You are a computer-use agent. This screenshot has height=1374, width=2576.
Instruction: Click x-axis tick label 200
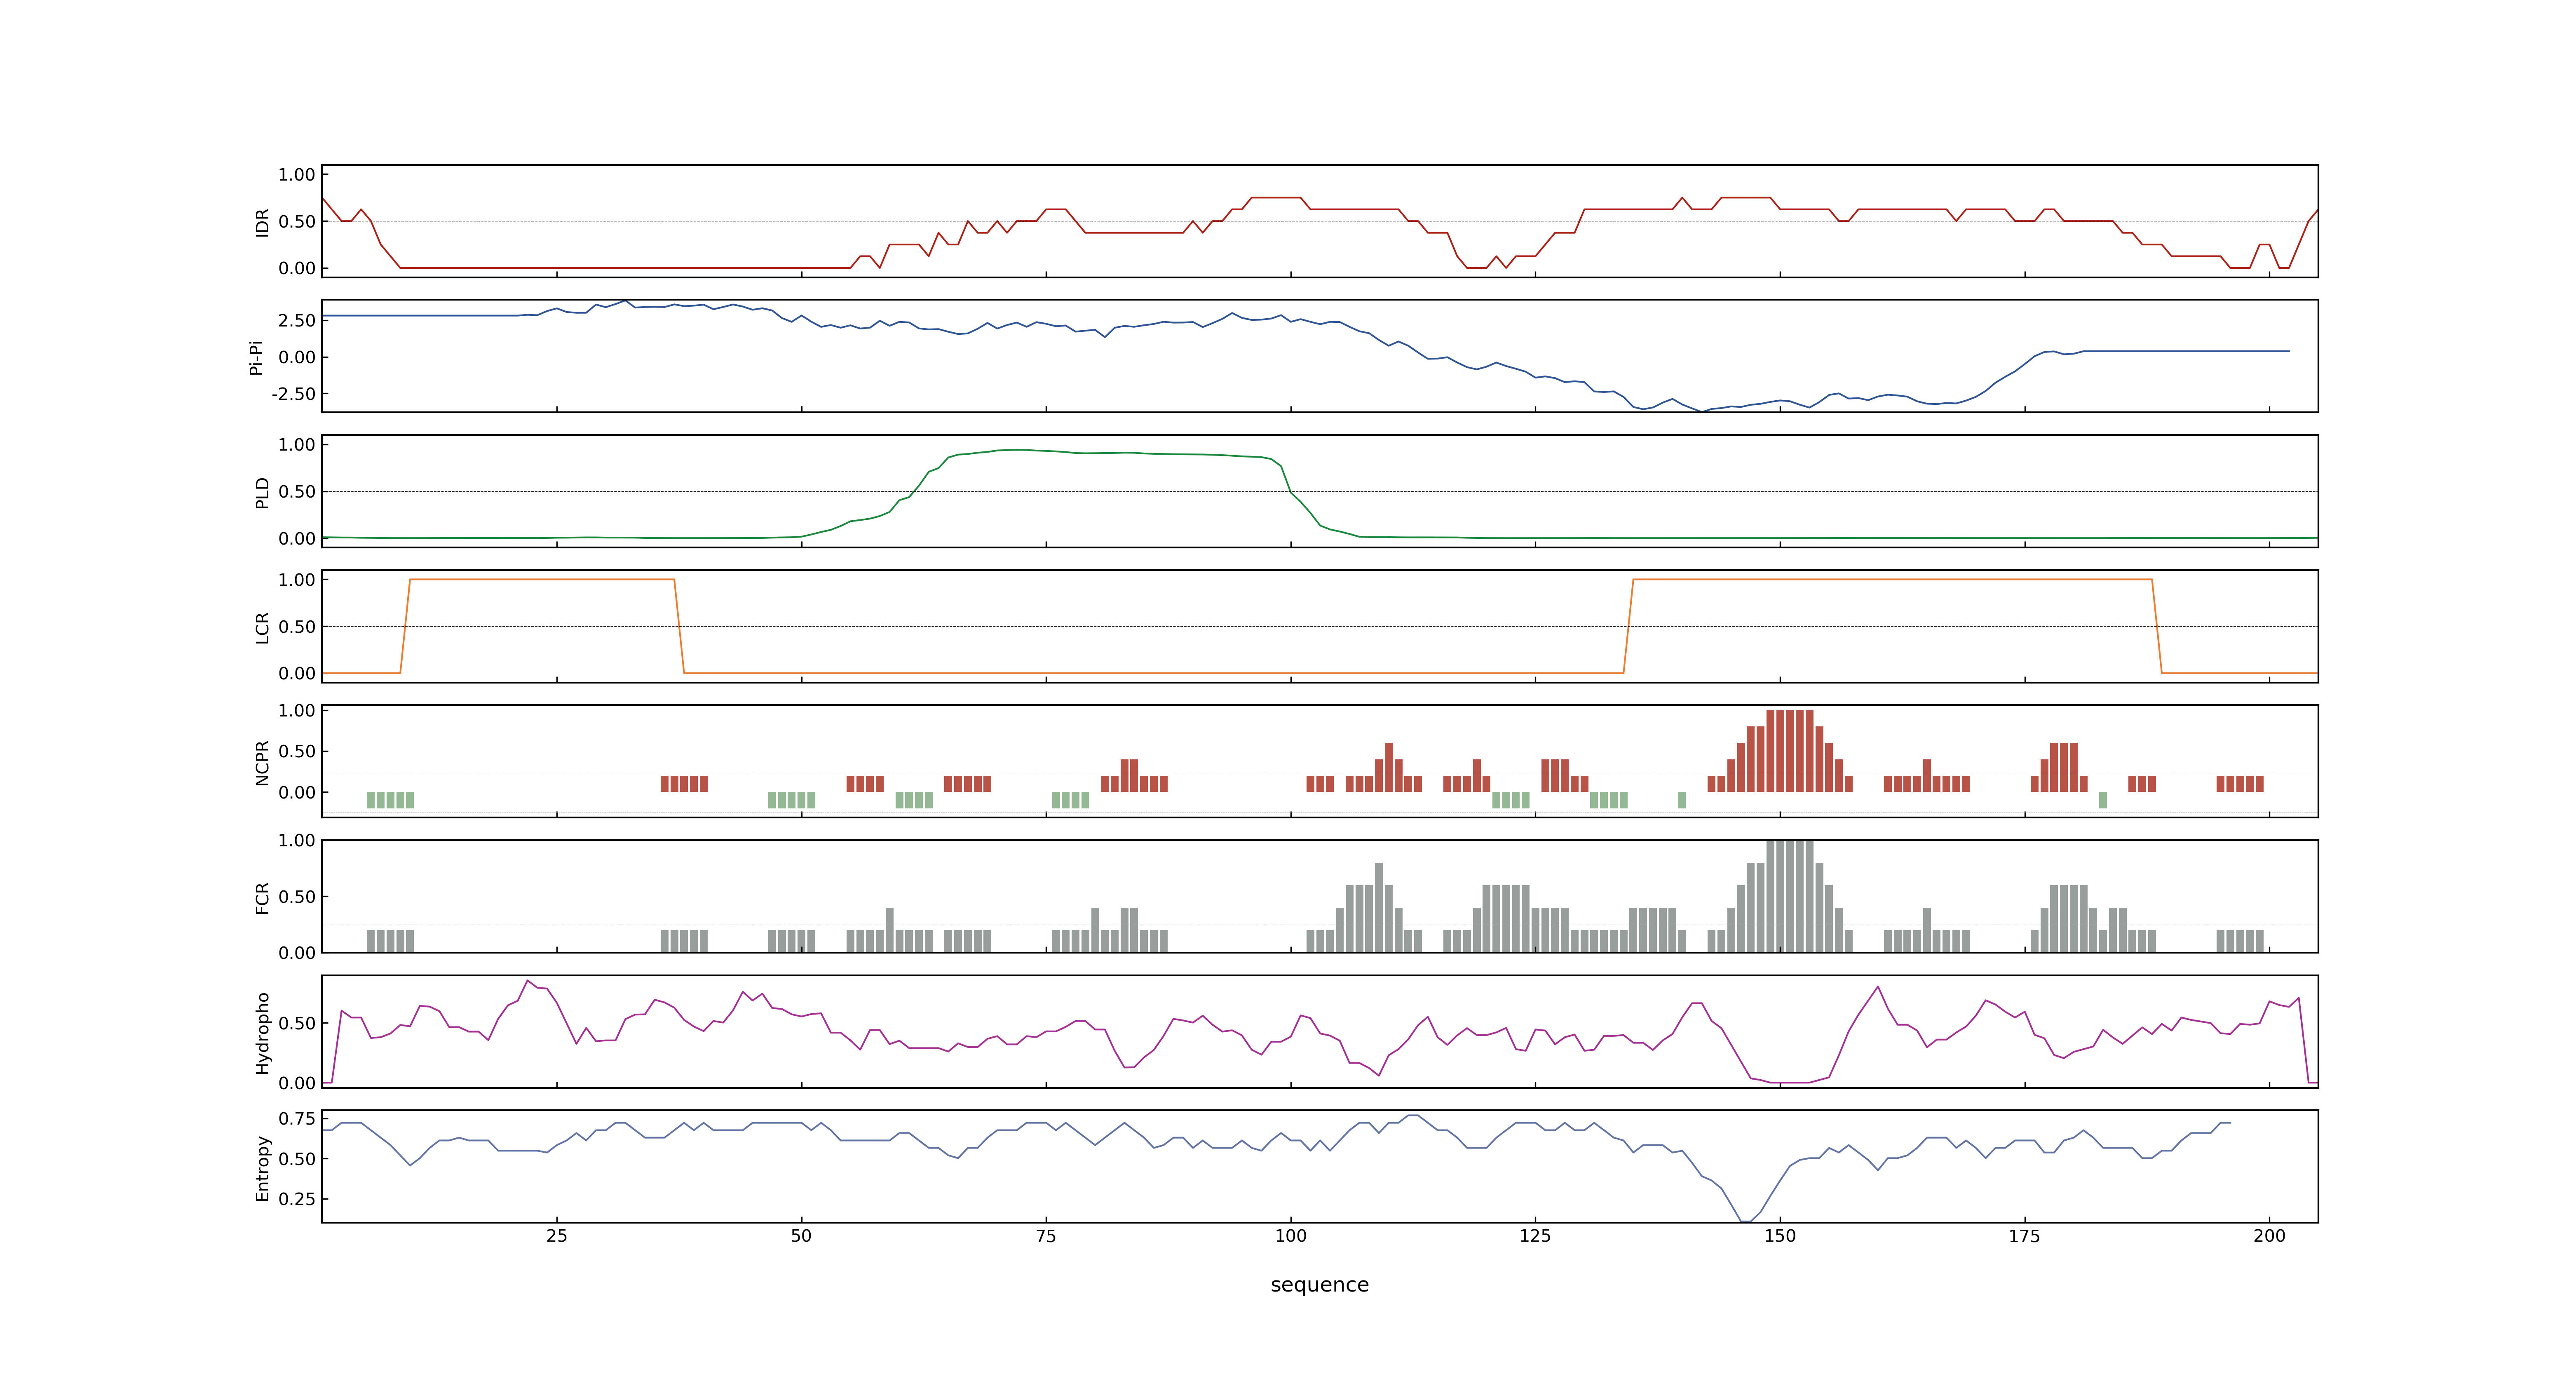2269,1235
